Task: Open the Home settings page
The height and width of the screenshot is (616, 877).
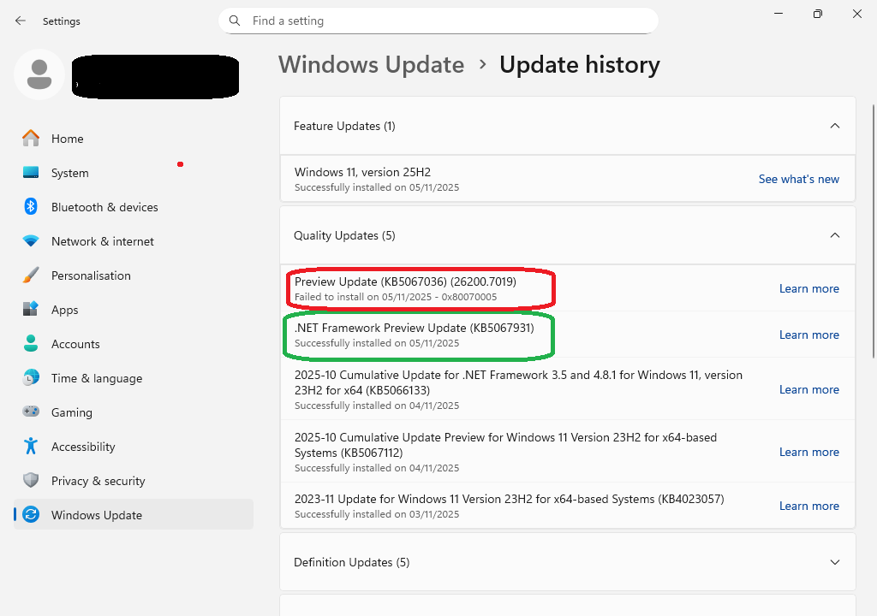Action: [x=134, y=139]
